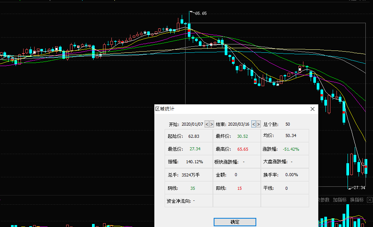Confirm the dialog with the 确定 button
Image resolution: width=373 pixels, height=227 pixels.
click(x=235, y=222)
